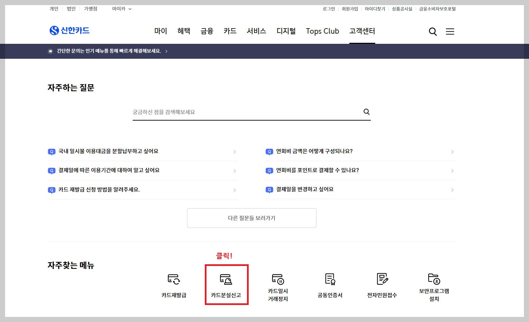Screen dimensions: 529x322
Task: Open the hamburger full menu icon
Action: pos(450,32)
